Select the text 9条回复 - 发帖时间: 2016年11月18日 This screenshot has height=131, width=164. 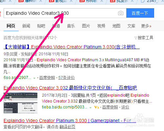point(36,54)
